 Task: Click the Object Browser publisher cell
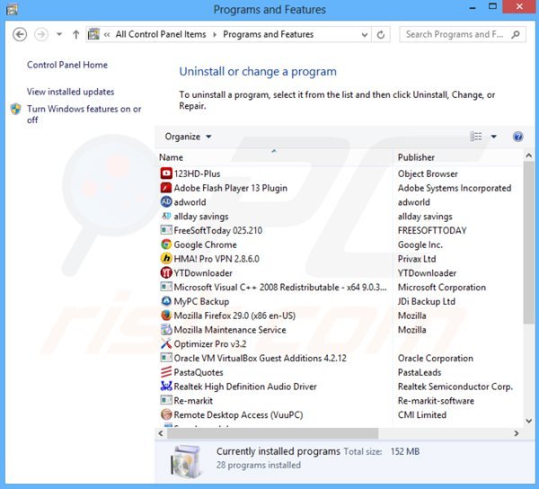click(x=428, y=173)
